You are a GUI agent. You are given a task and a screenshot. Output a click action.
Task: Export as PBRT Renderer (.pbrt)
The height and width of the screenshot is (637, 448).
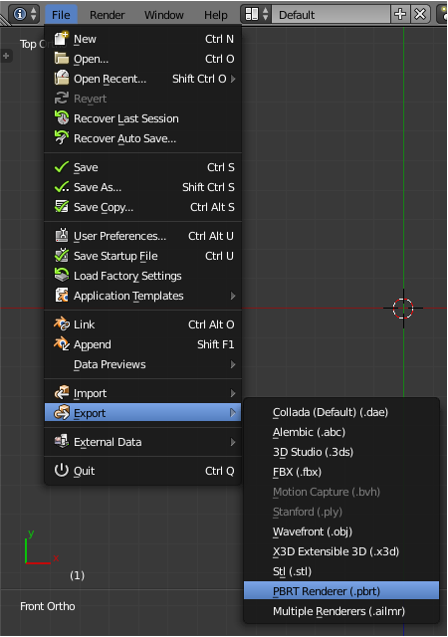(x=341, y=590)
